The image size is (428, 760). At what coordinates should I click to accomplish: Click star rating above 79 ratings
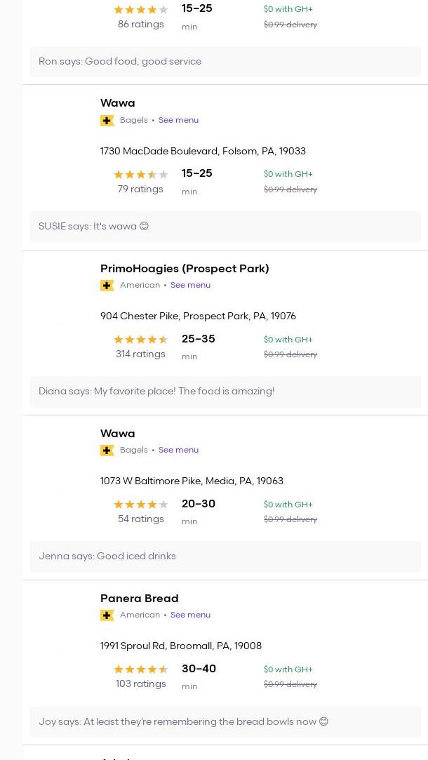pos(140,175)
